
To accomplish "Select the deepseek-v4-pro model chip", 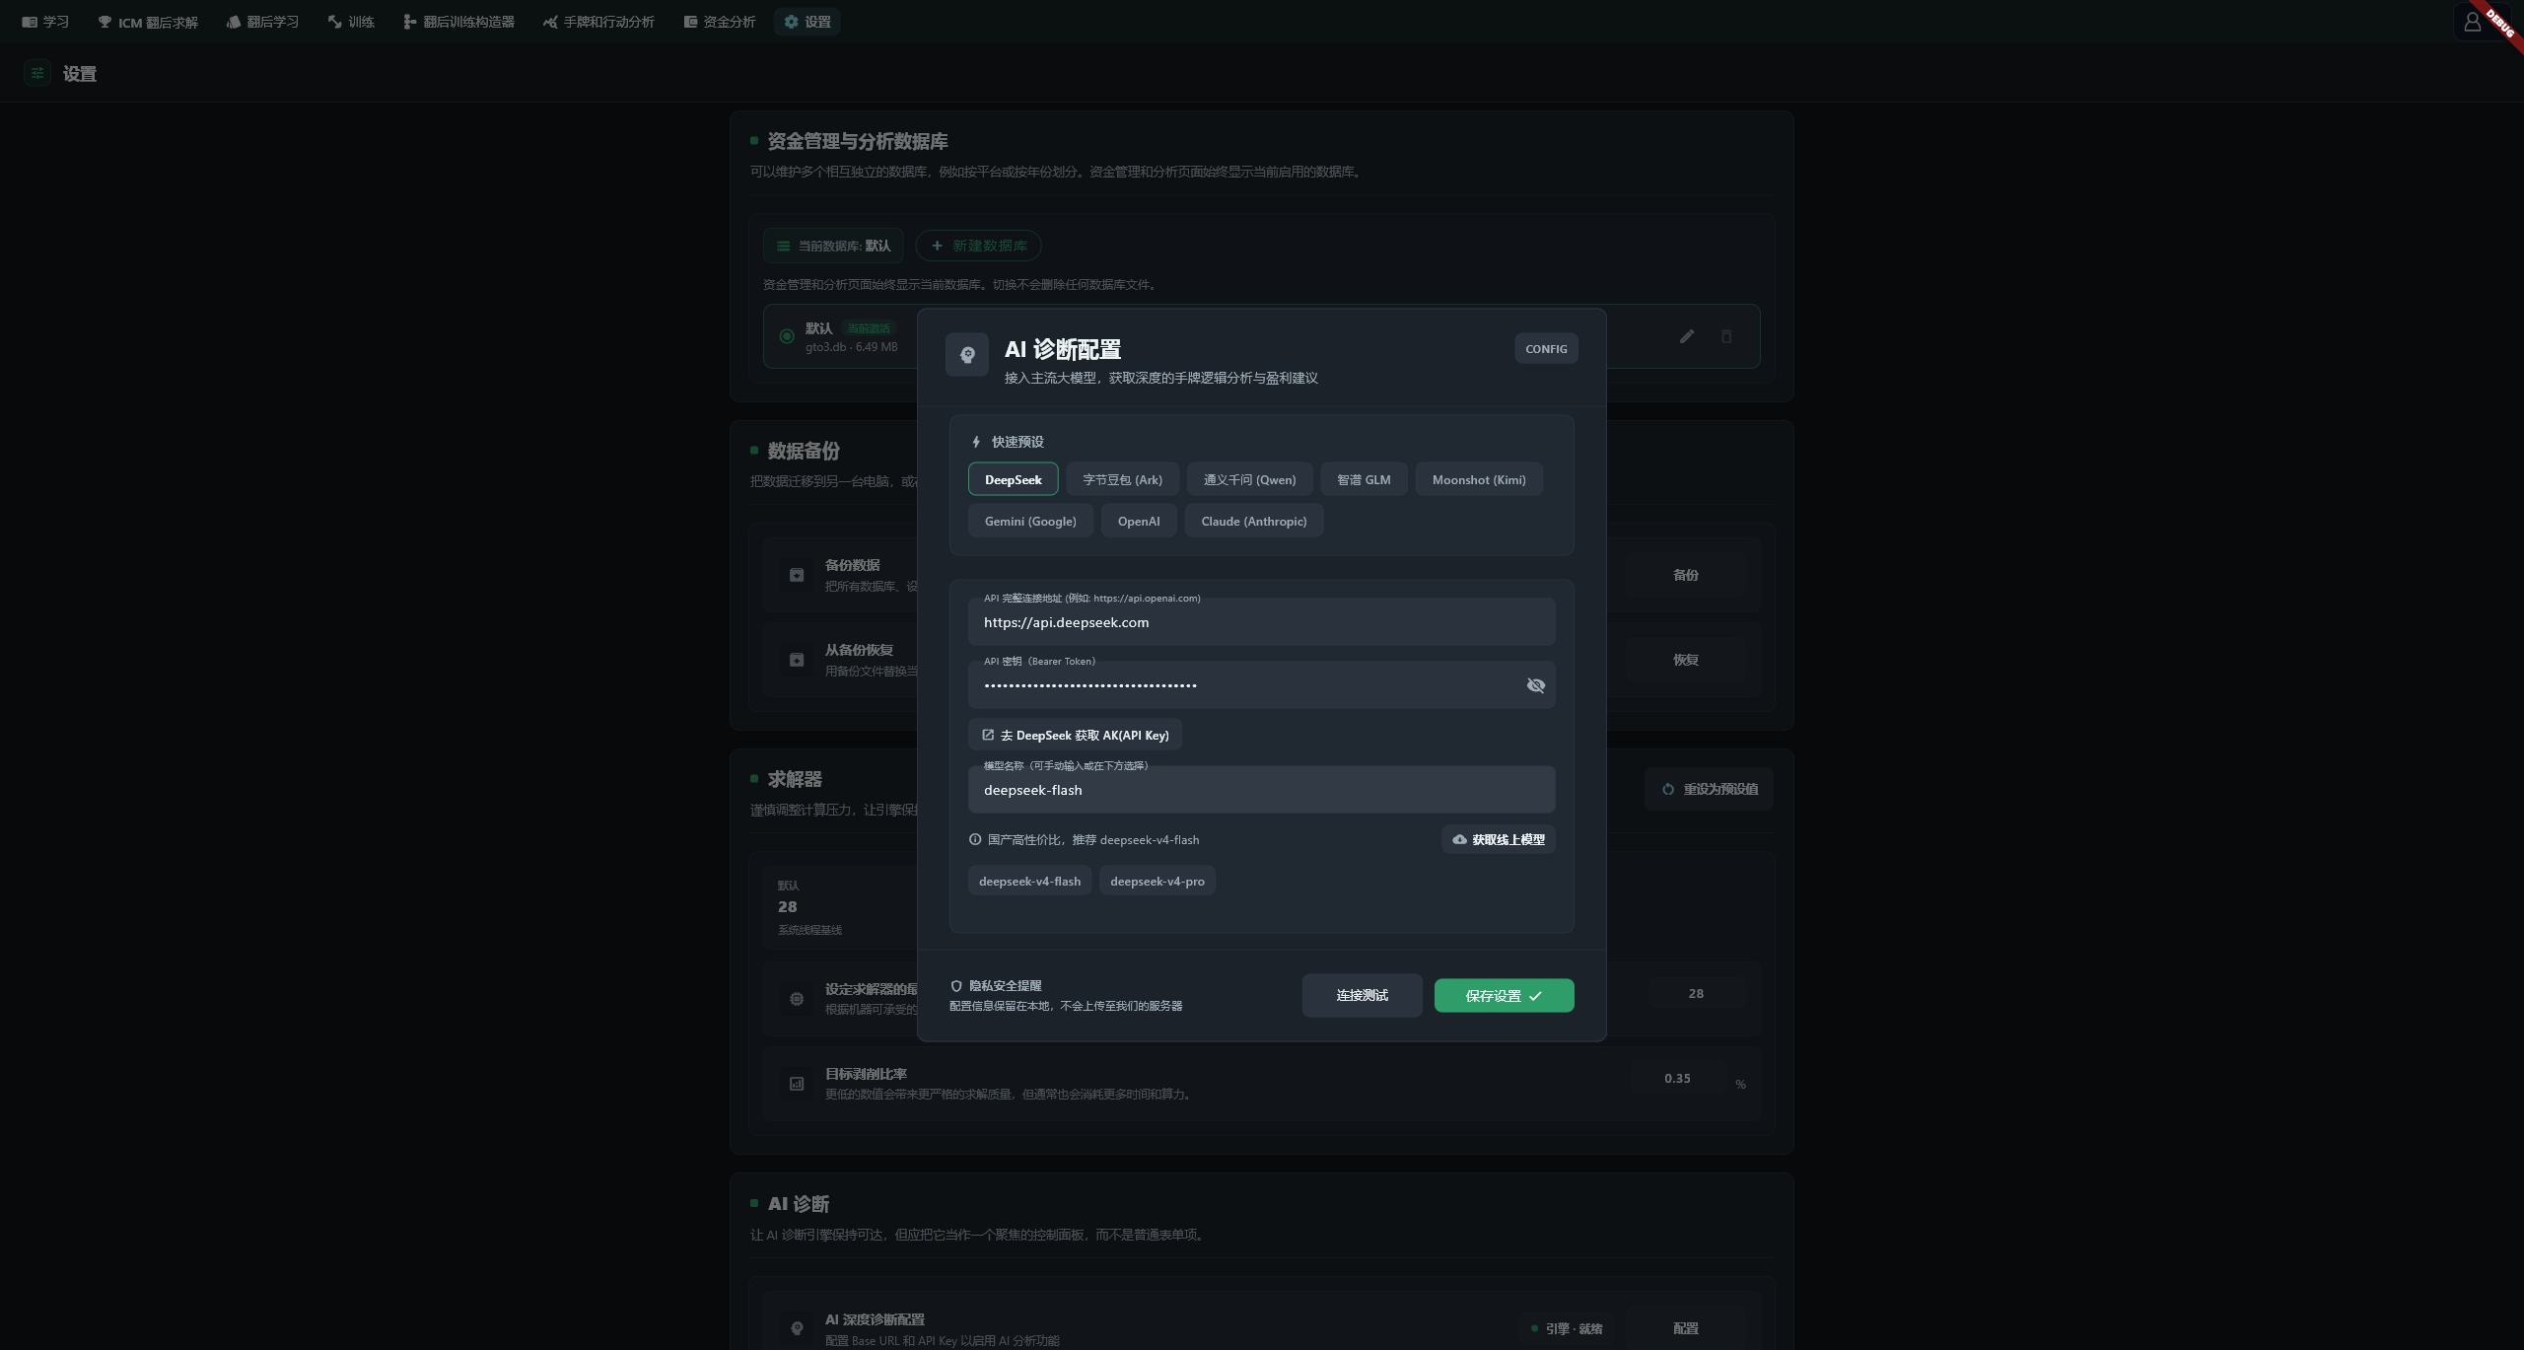I will [x=1157, y=881].
